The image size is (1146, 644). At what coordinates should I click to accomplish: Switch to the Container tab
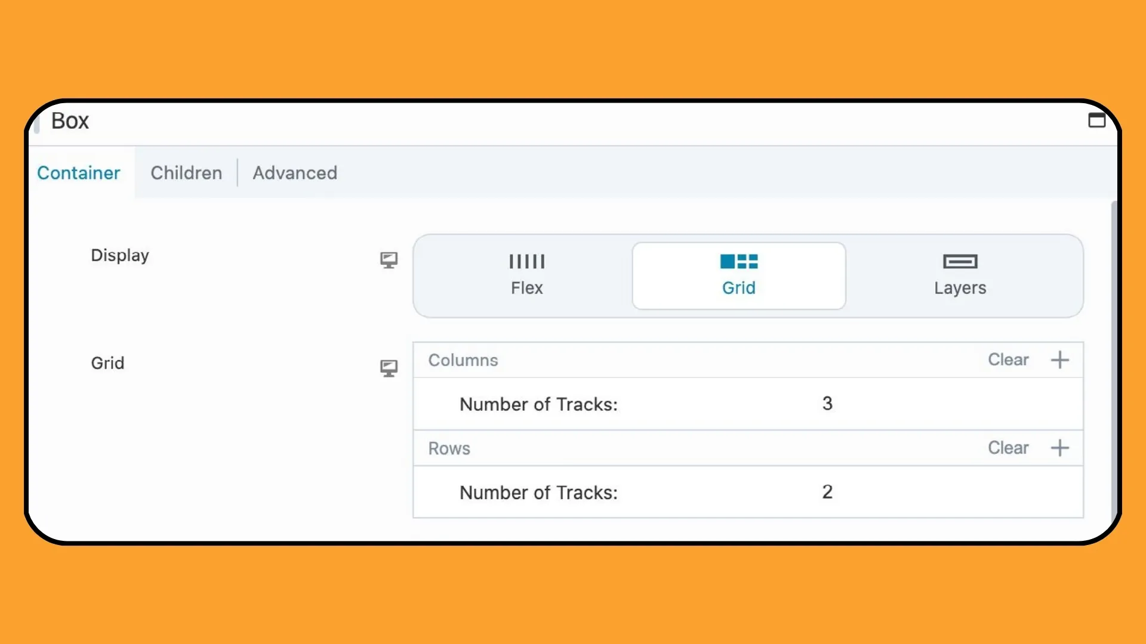79,172
